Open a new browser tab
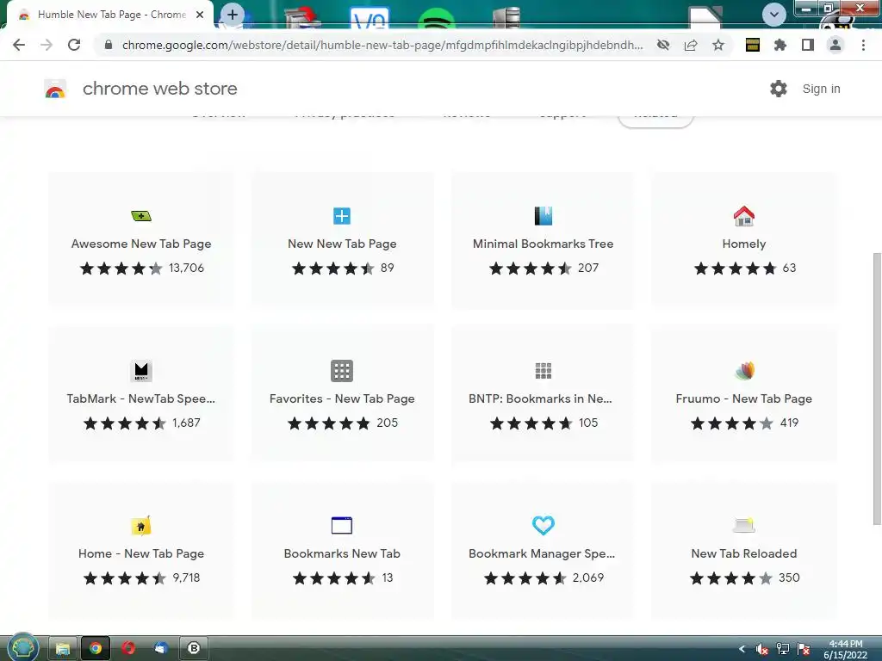 [233, 15]
